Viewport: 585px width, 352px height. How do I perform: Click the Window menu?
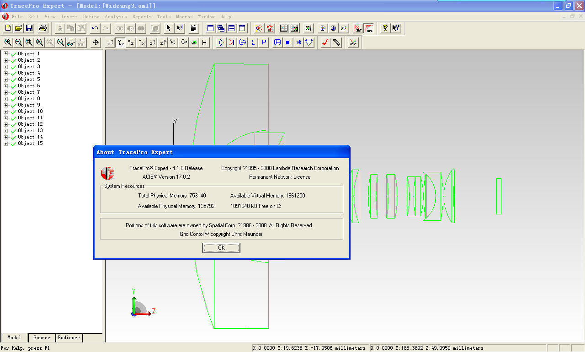click(206, 16)
